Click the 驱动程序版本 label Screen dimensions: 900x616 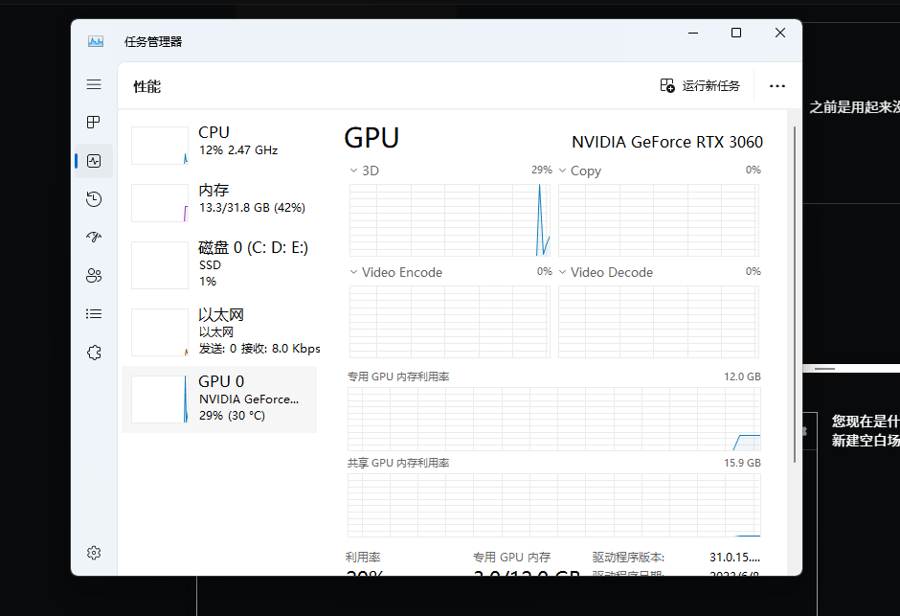(628, 558)
